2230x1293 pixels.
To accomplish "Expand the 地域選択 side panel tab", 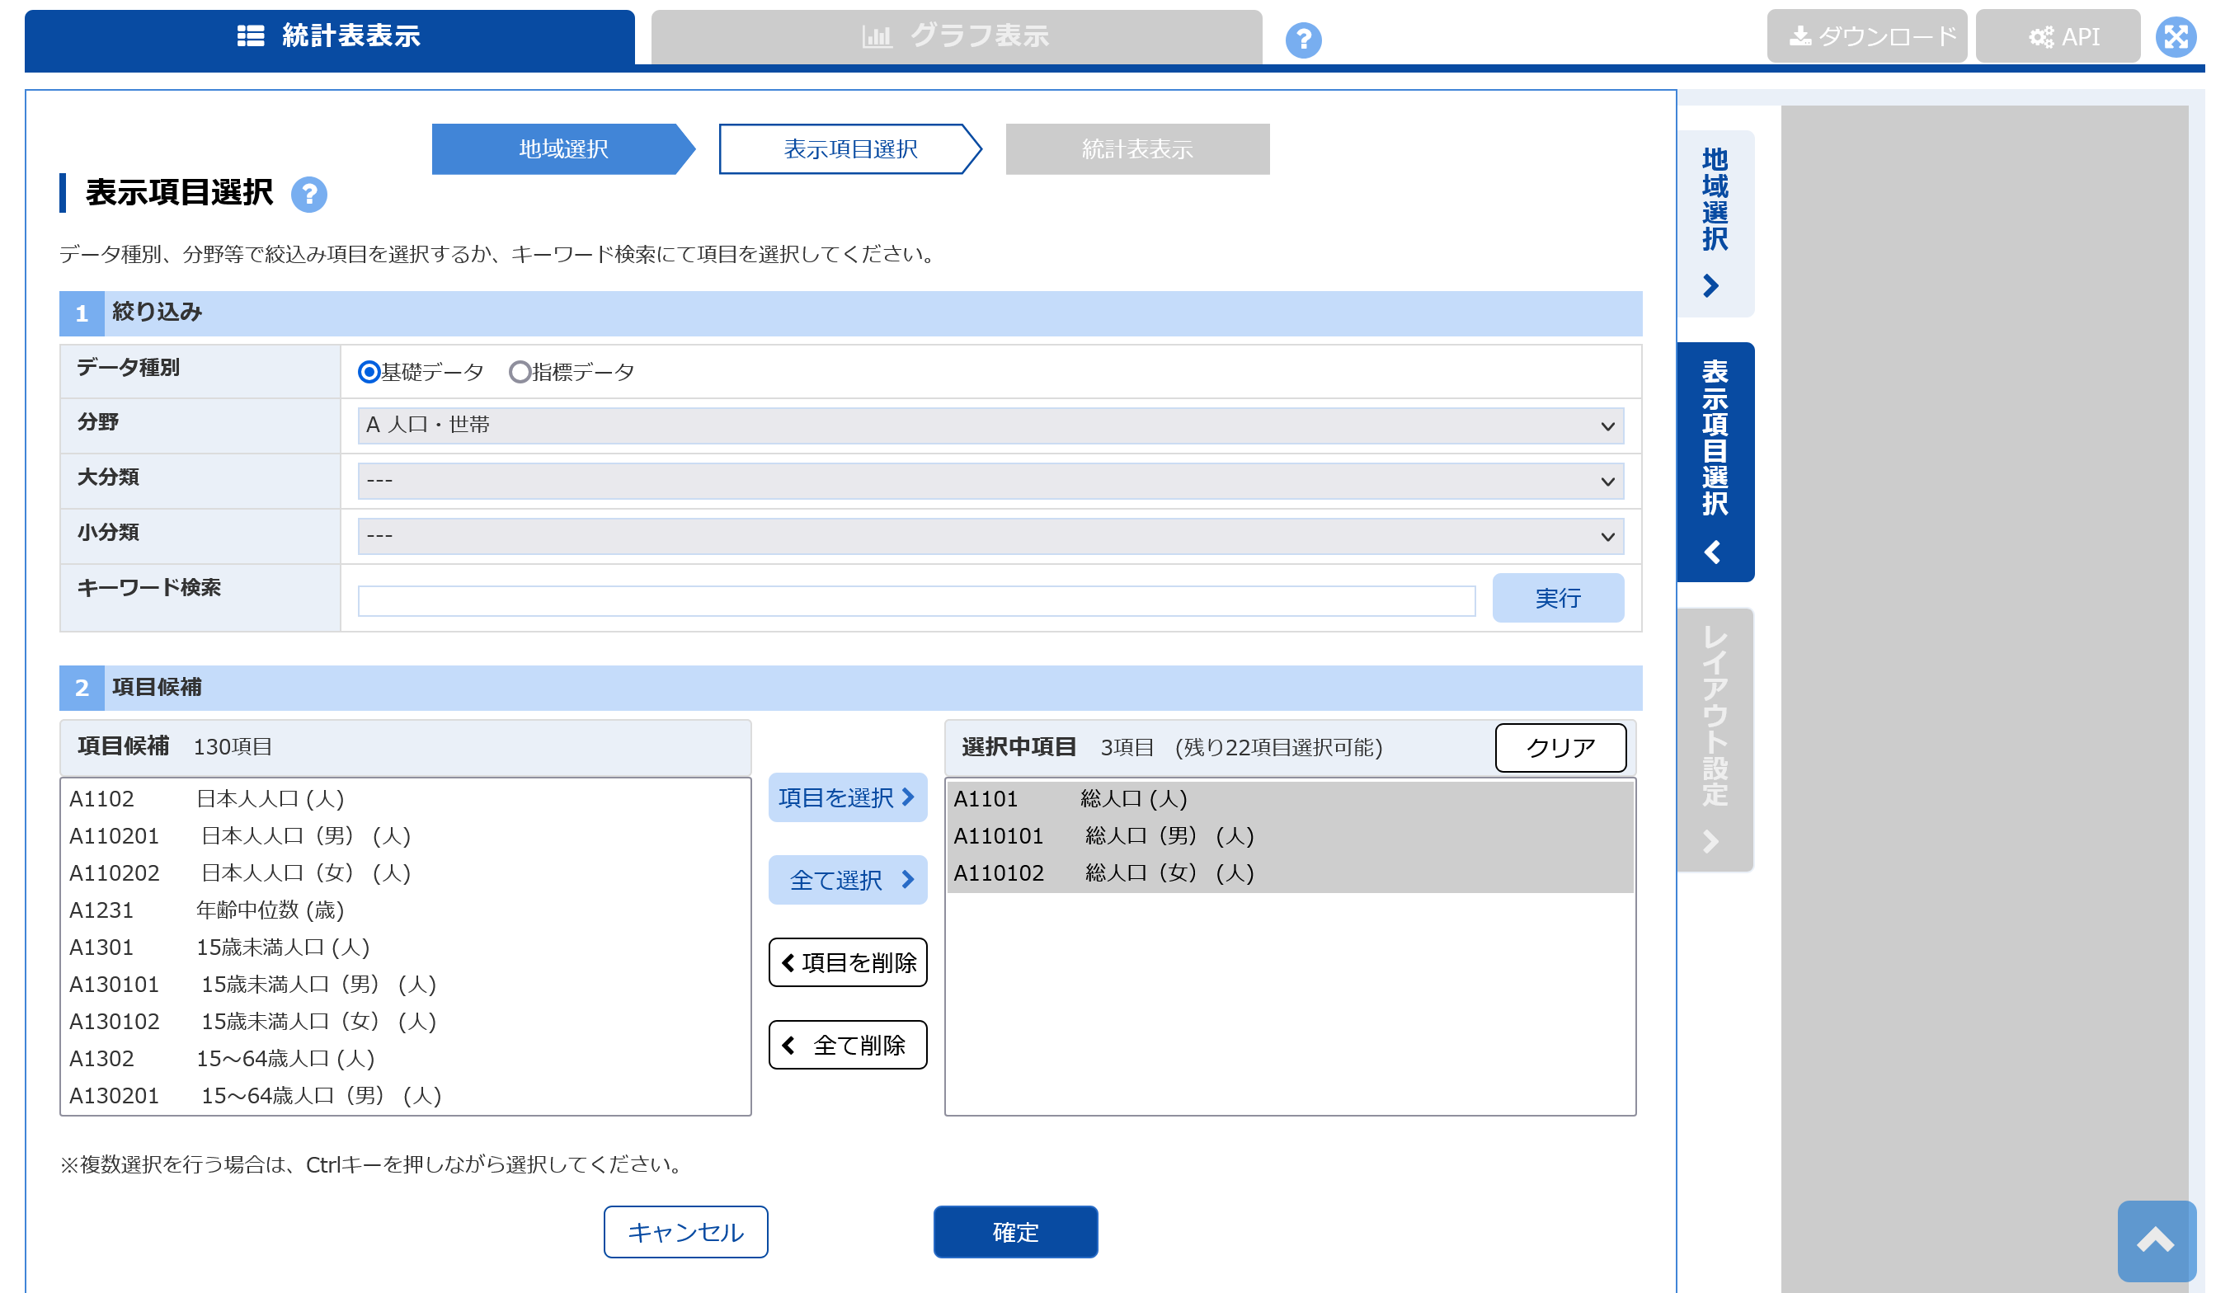I will click(x=1715, y=223).
